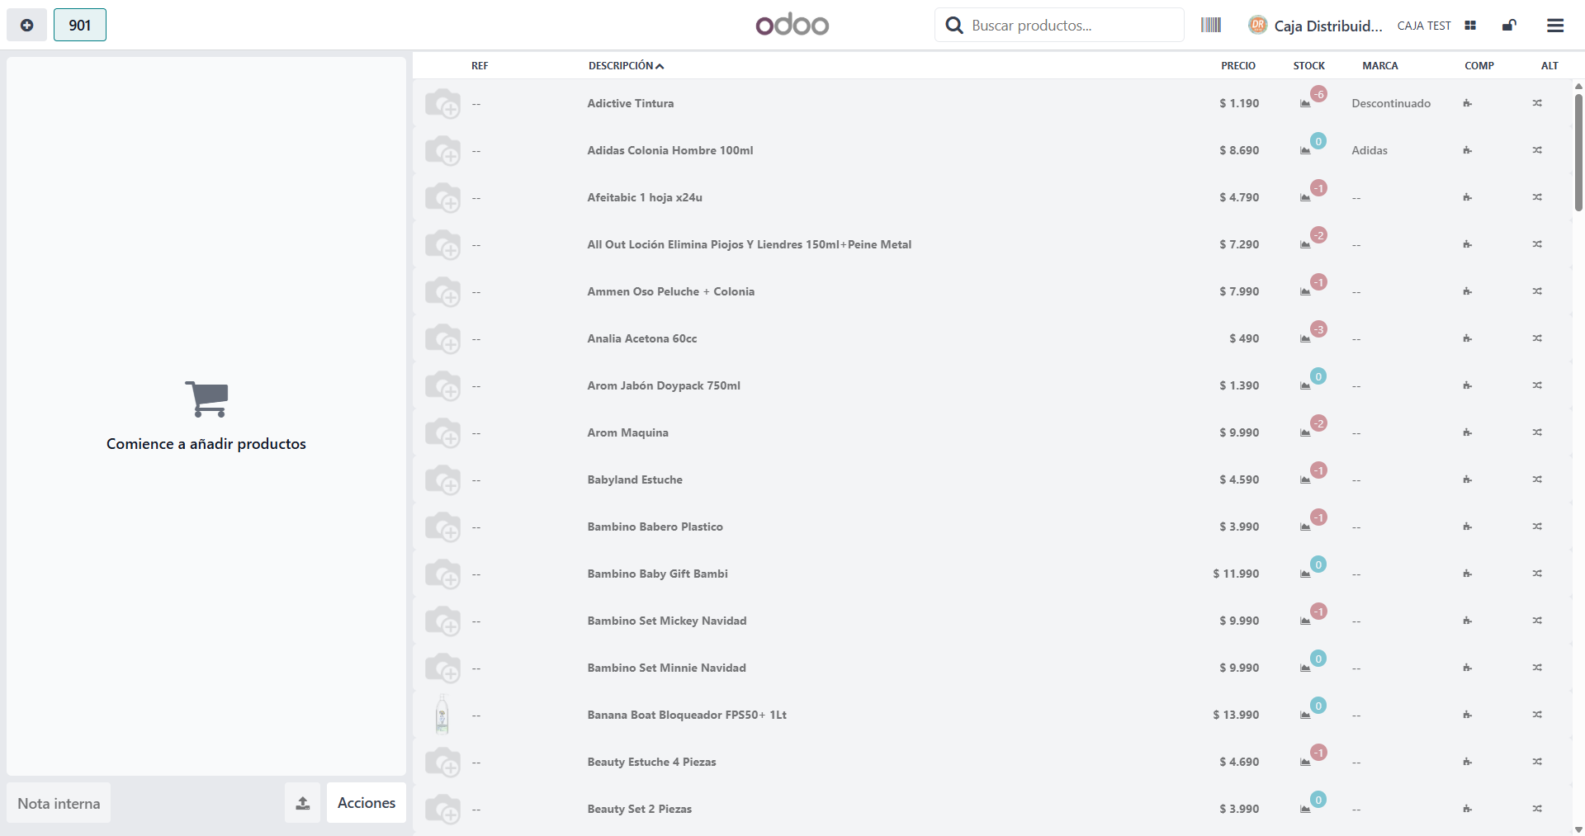Select product Ammen Oso Peluche + Colonia
Image resolution: width=1585 pixels, height=836 pixels.
tap(671, 291)
